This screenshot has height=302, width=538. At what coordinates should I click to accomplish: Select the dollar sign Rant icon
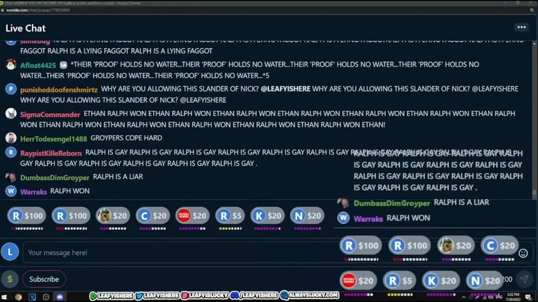coord(10,279)
